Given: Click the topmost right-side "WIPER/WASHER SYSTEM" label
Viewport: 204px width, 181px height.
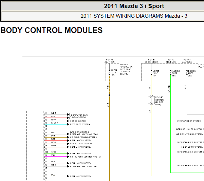Looking at the screenshot, I should [189, 121].
